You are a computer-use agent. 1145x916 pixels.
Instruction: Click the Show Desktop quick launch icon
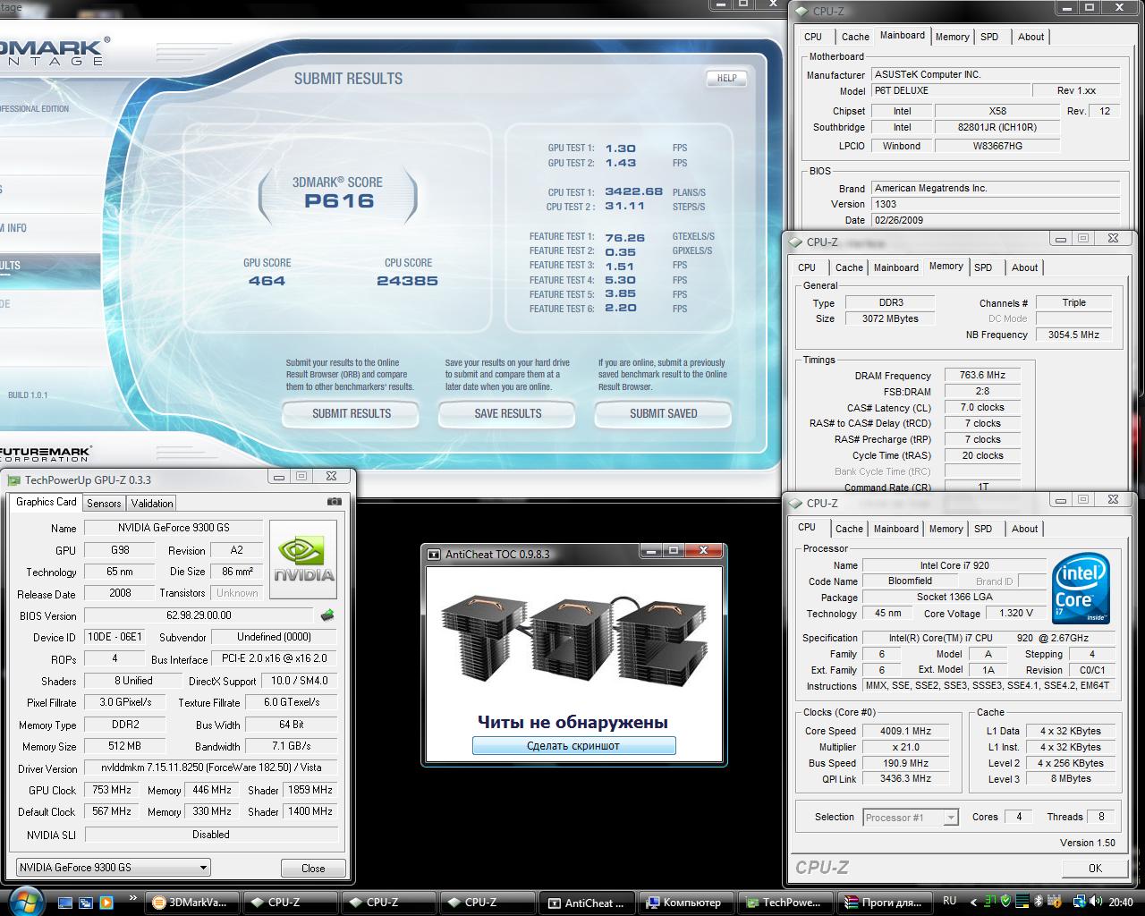[x=66, y=902]
